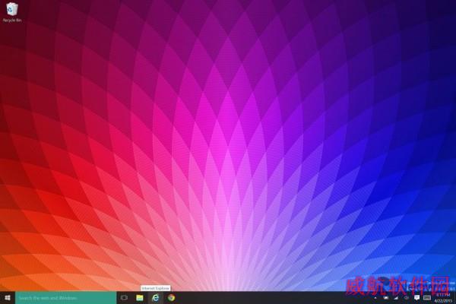Open the Recycle Bin desktop icon

(11, 12)
